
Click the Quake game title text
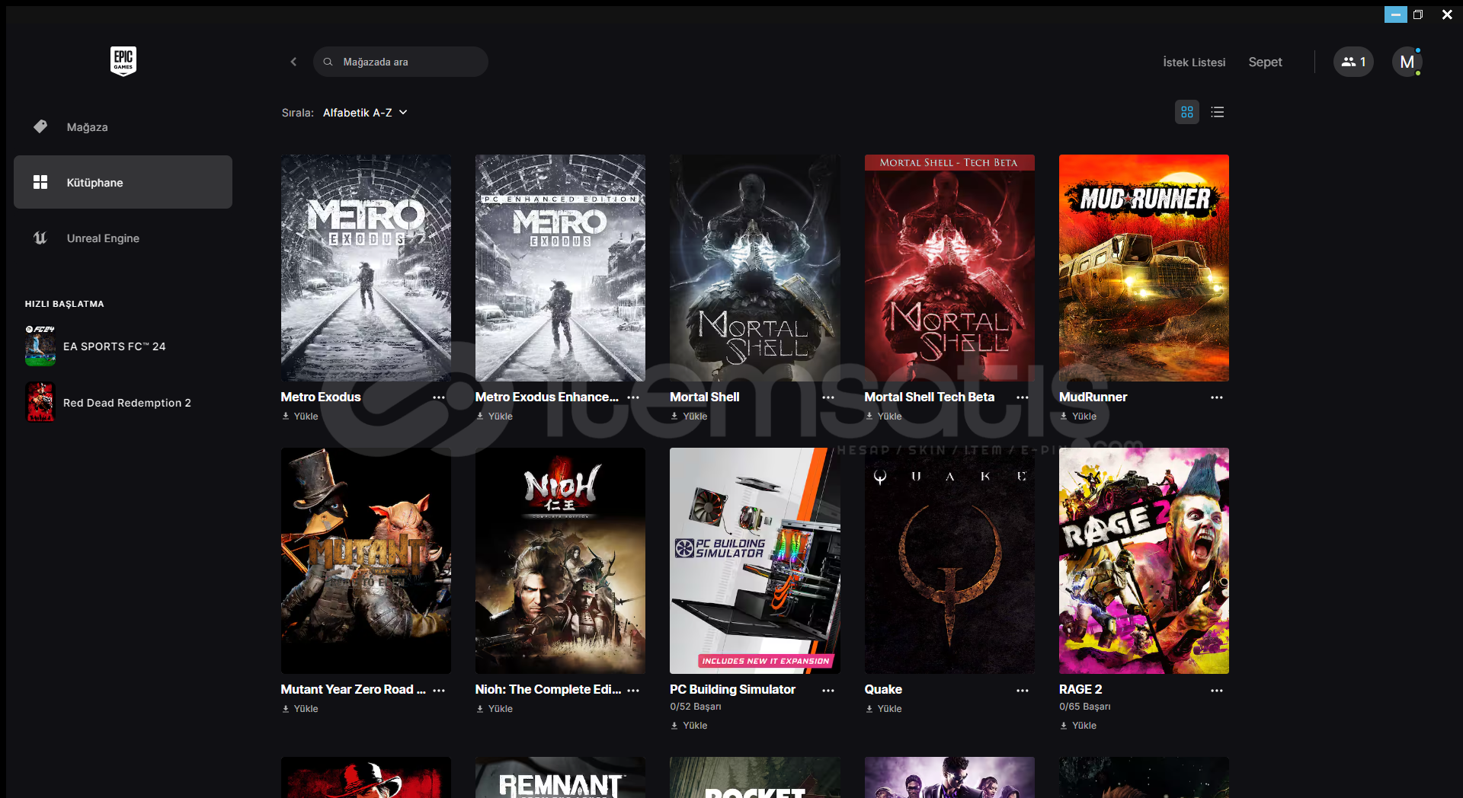pyautogui.click(x=883, y=690)
